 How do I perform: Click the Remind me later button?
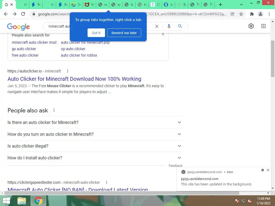124,33
